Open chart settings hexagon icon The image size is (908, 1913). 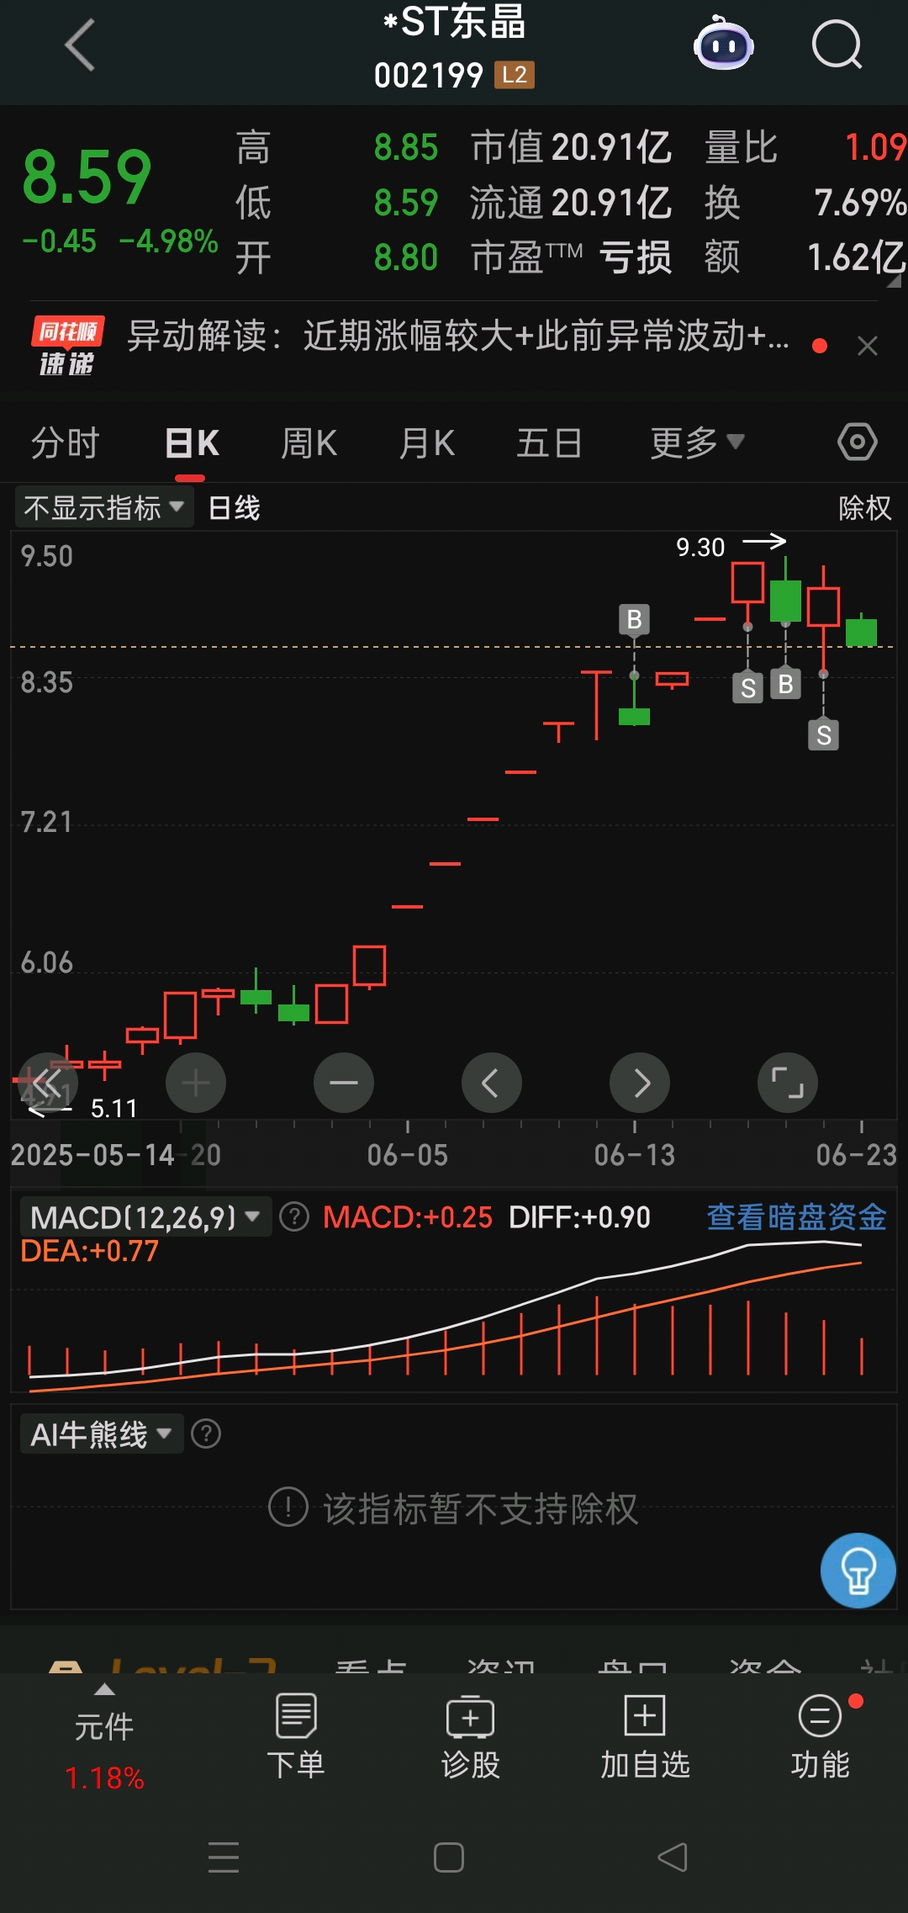[858, 442]
